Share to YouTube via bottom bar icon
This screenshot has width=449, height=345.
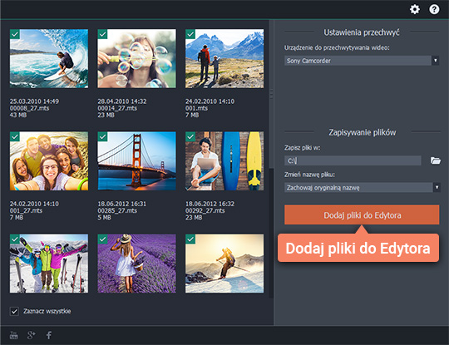point(14,335)
